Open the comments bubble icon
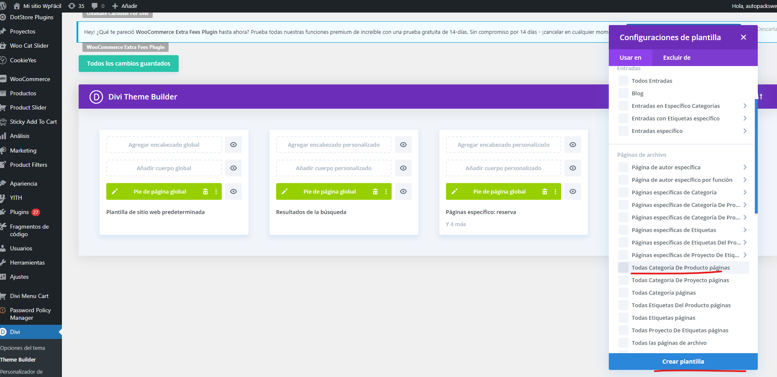The width and height of the screenshot is (777, 377). tap(95, 6)
